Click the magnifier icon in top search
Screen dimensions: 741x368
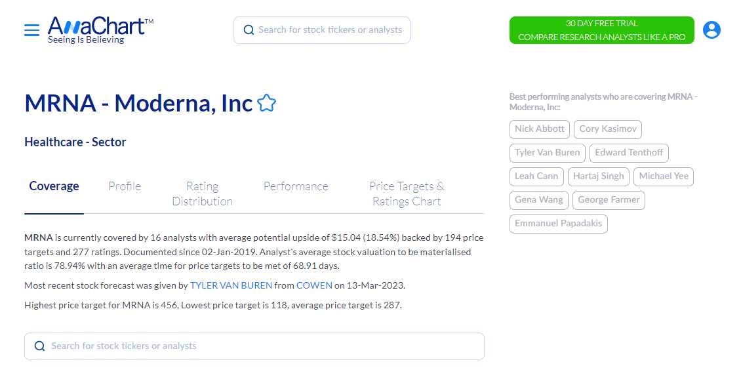[x=249, y=30]
